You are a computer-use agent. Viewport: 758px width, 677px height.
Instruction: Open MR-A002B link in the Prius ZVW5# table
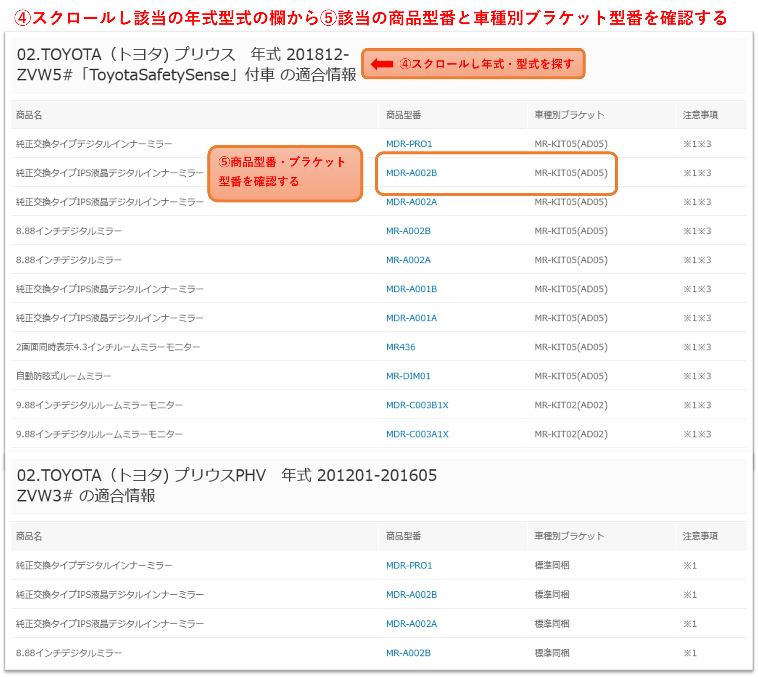(x=408, y=231)
